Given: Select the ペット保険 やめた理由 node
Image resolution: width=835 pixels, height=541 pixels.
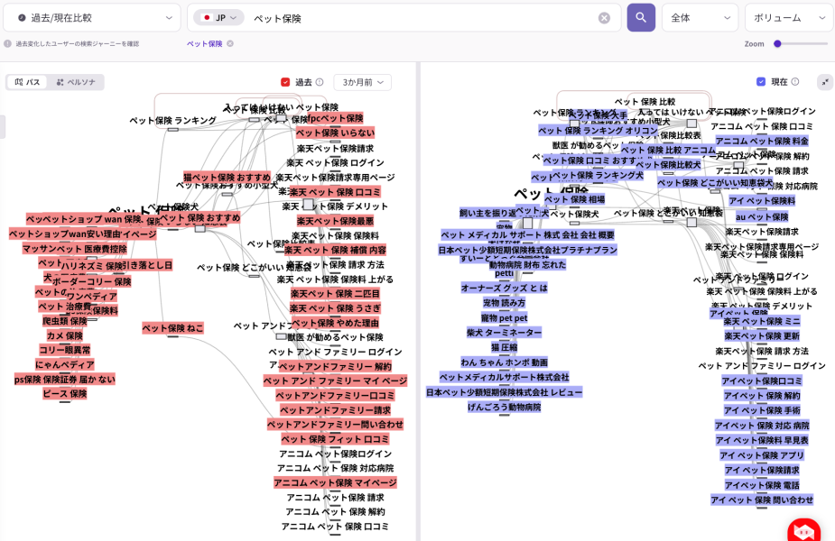Looking at the screenshot, I should point(335,323).
